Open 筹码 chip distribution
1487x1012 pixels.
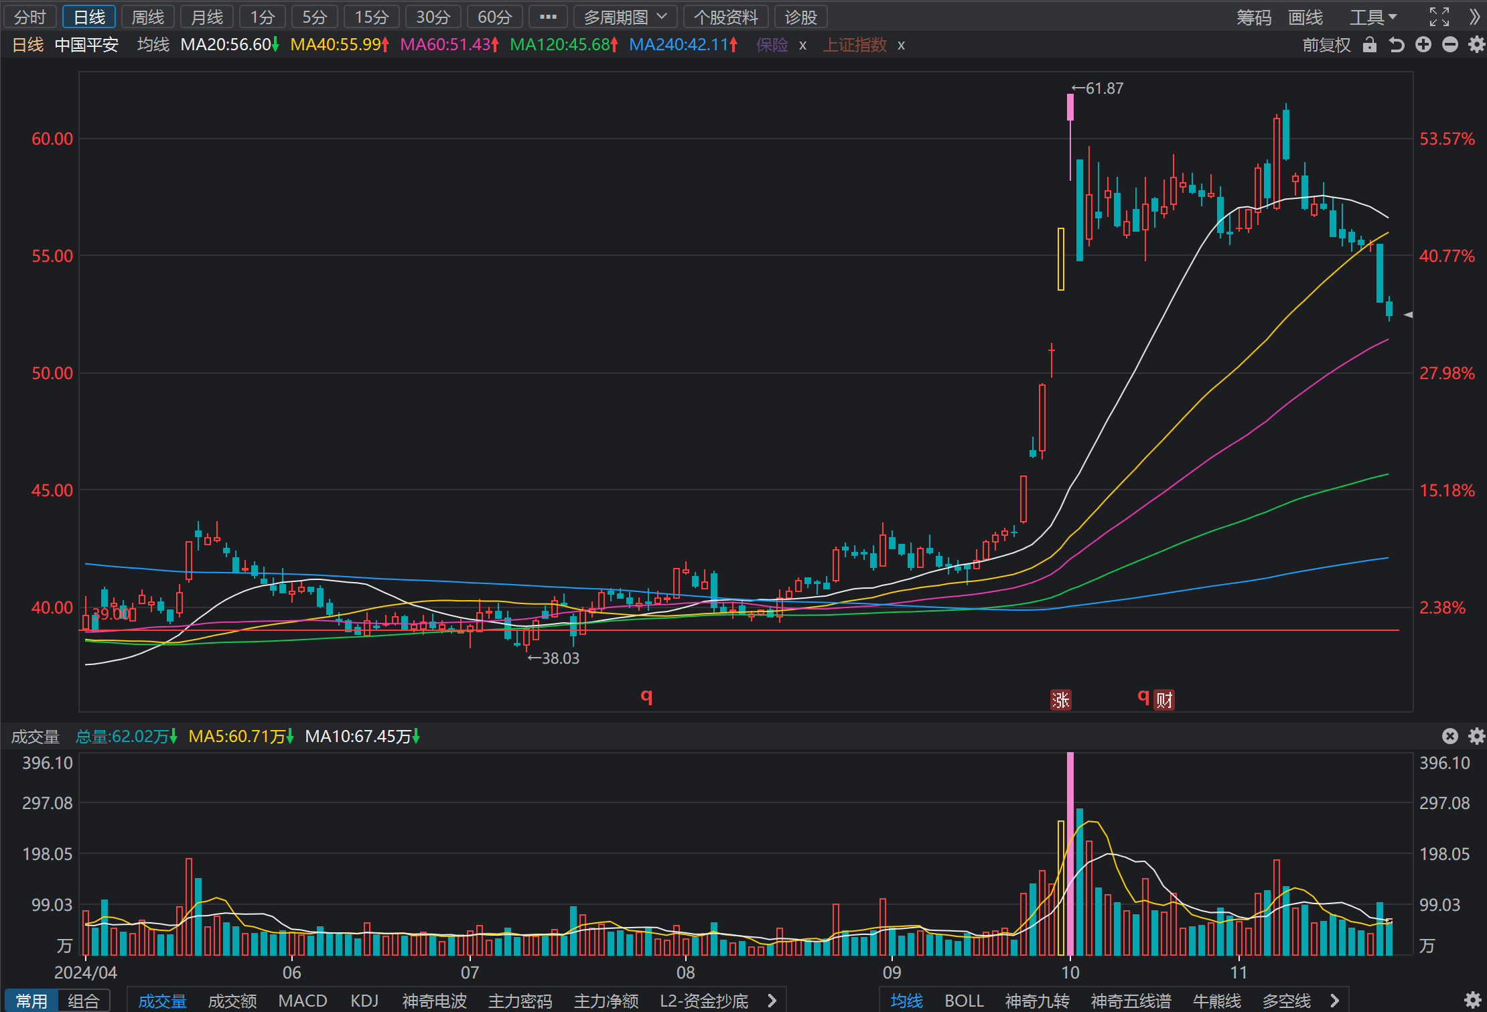tap(1254, 17)
